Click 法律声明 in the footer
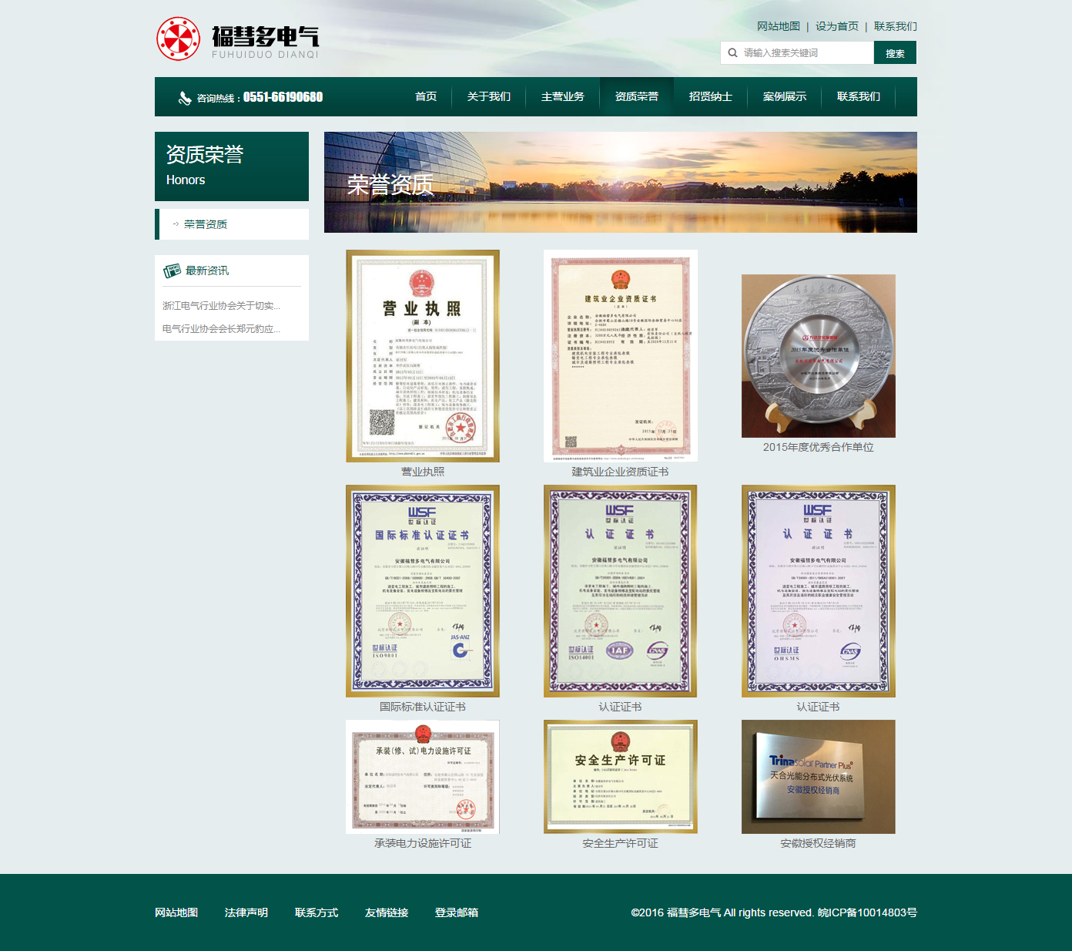The width and height of the screenshot is (1072, 951). 246,912
